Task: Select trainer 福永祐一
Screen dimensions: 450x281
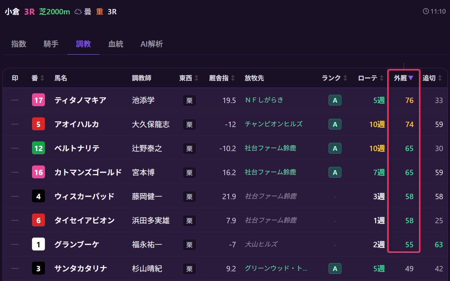Action: click(x=147, y=245)
